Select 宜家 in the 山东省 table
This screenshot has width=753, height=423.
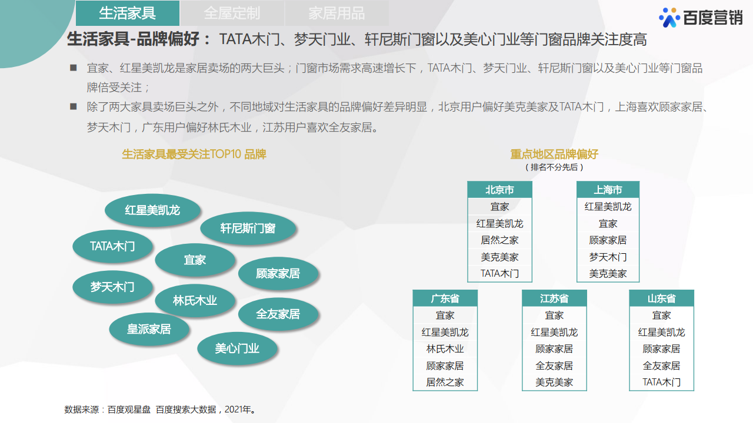[661, 315]
